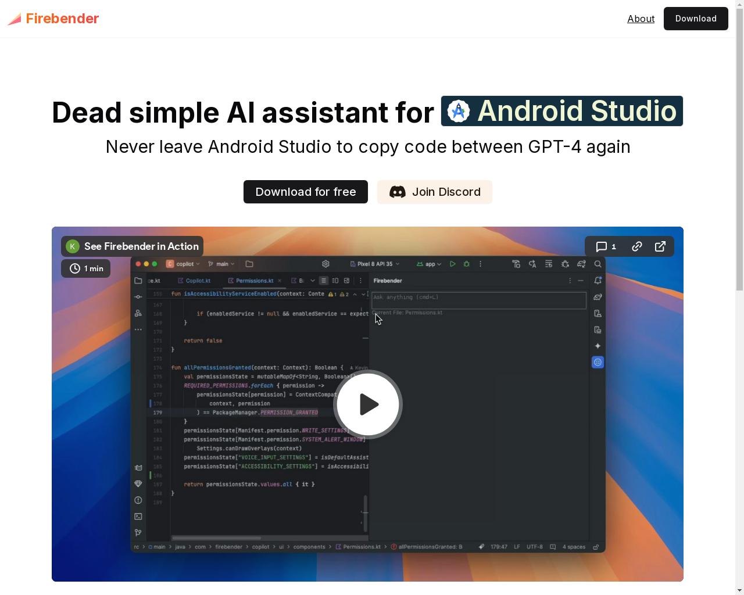
Task: Click the Git branch sidebar icon in preview
Action: [138, 532]
